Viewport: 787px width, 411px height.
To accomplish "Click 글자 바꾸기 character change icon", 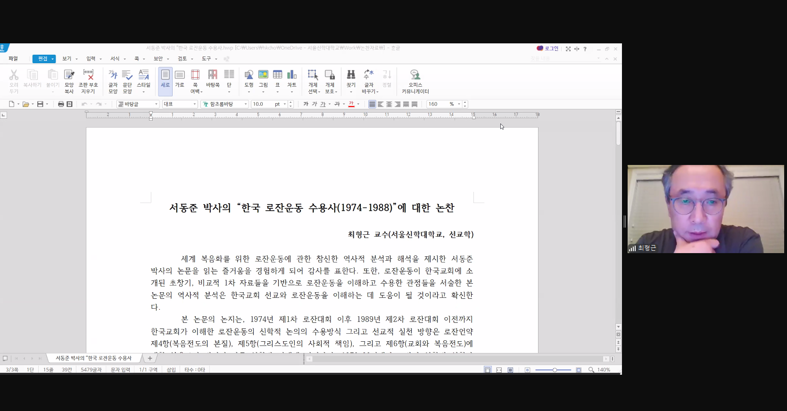I will coord(369,81).
